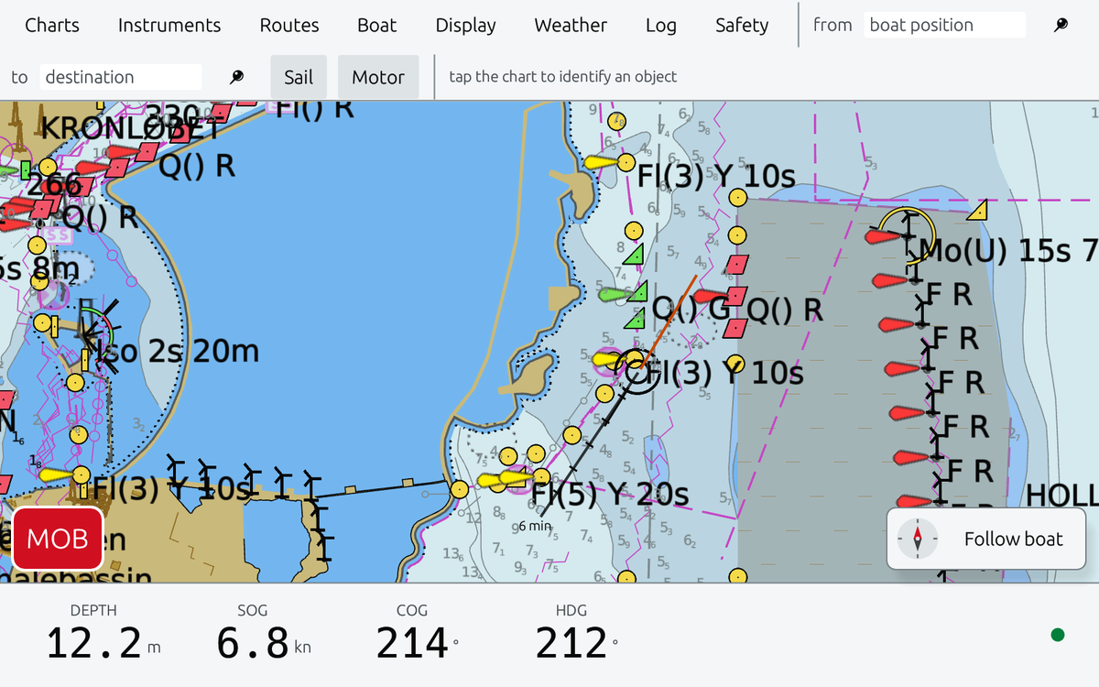Trigger the red MOB button

[x=57, y=539]
